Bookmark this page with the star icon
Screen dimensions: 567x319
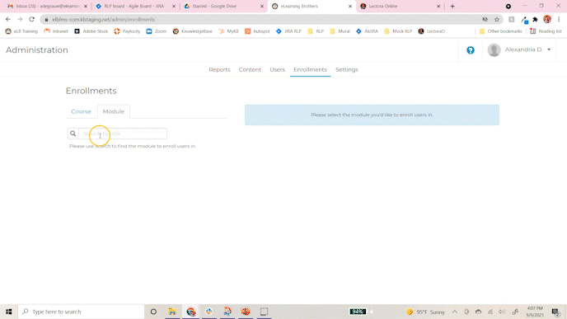pos(496,20)
